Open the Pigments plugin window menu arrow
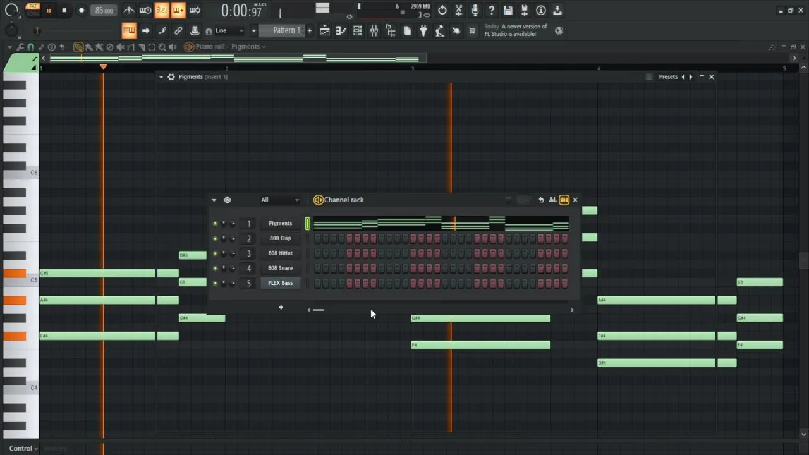Image resolution: width=809 pixels, height=455 pixels. pyautogui.click(x=161, y=76)
